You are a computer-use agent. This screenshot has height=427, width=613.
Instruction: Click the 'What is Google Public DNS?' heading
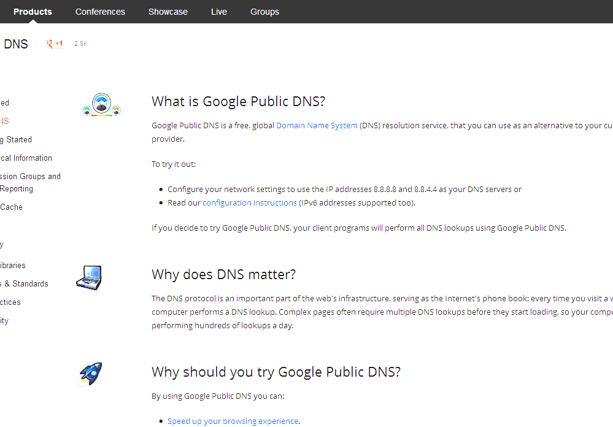(239, 102)
